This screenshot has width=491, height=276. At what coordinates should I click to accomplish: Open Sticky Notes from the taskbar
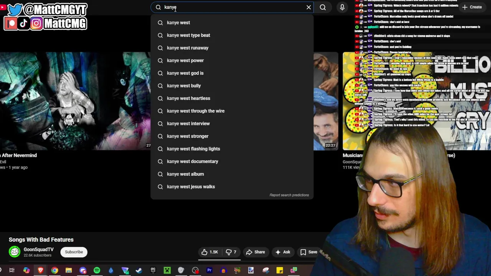280,270
